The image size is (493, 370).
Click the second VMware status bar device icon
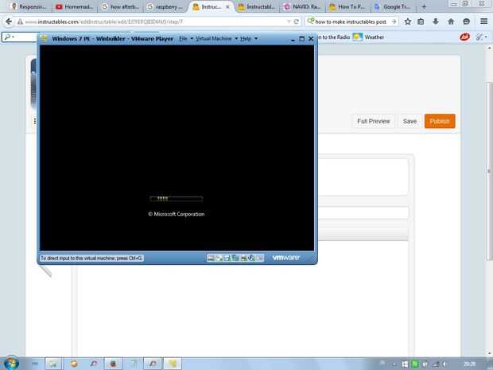[x=219, y=258]
